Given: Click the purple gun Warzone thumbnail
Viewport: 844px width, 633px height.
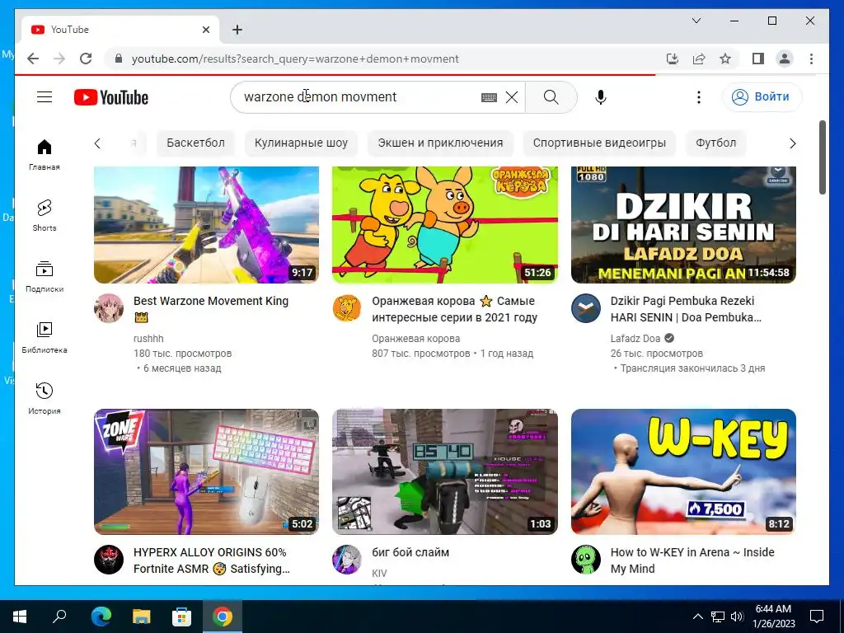Looking at the screenshot, I should tap(206, 225).
